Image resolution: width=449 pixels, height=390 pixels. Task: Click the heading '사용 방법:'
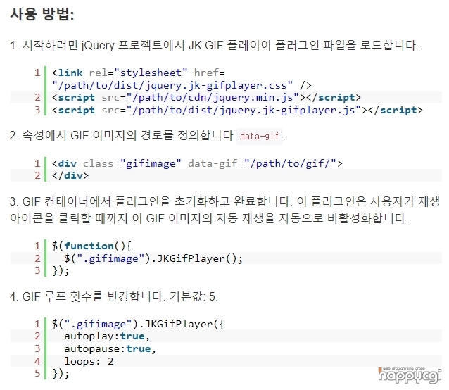point(42,14)
